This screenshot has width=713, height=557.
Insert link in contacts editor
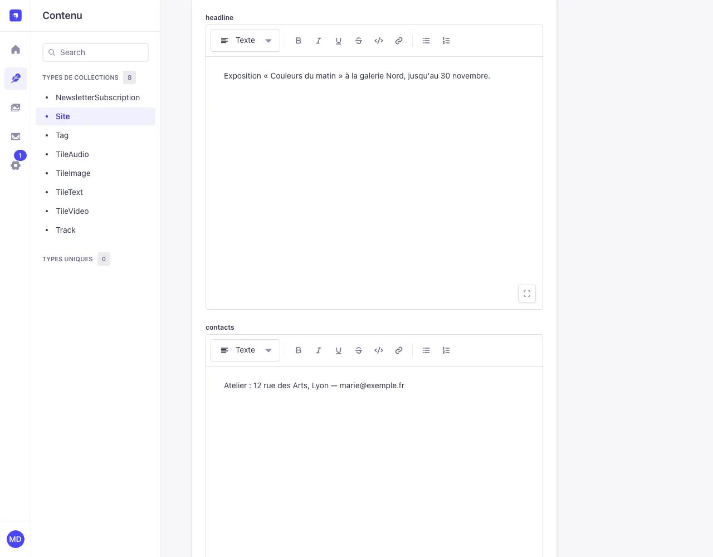pos(399,350)
